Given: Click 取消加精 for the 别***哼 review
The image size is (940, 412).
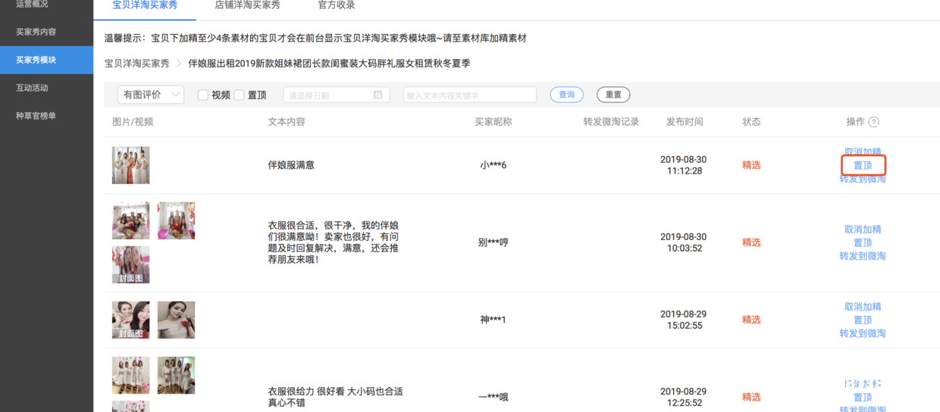Looking at the screenshot, I should click(863, 229).
